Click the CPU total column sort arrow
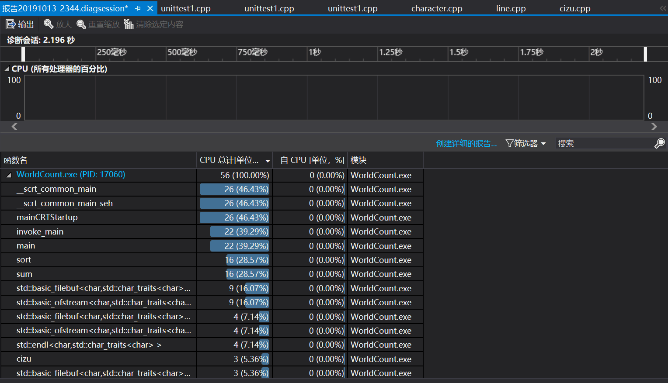This screenshot has width=668, height=383. click(268, 161)
